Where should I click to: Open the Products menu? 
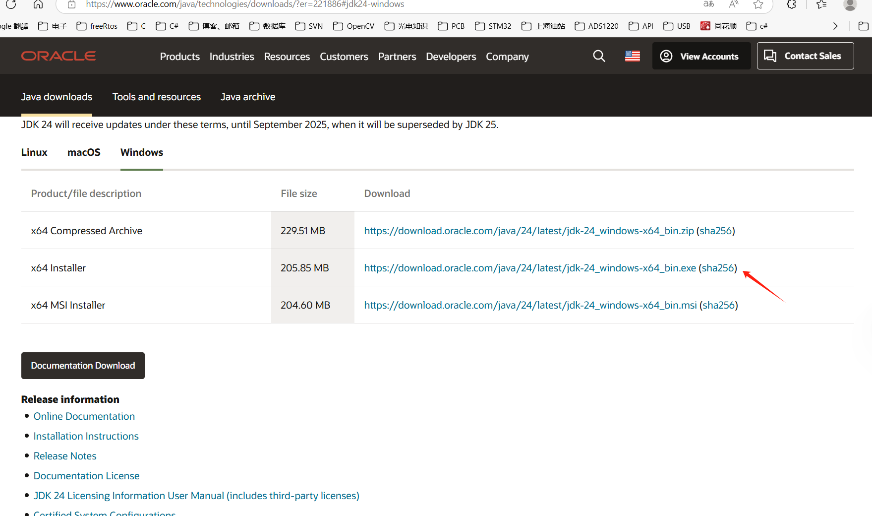pos(180,57)
